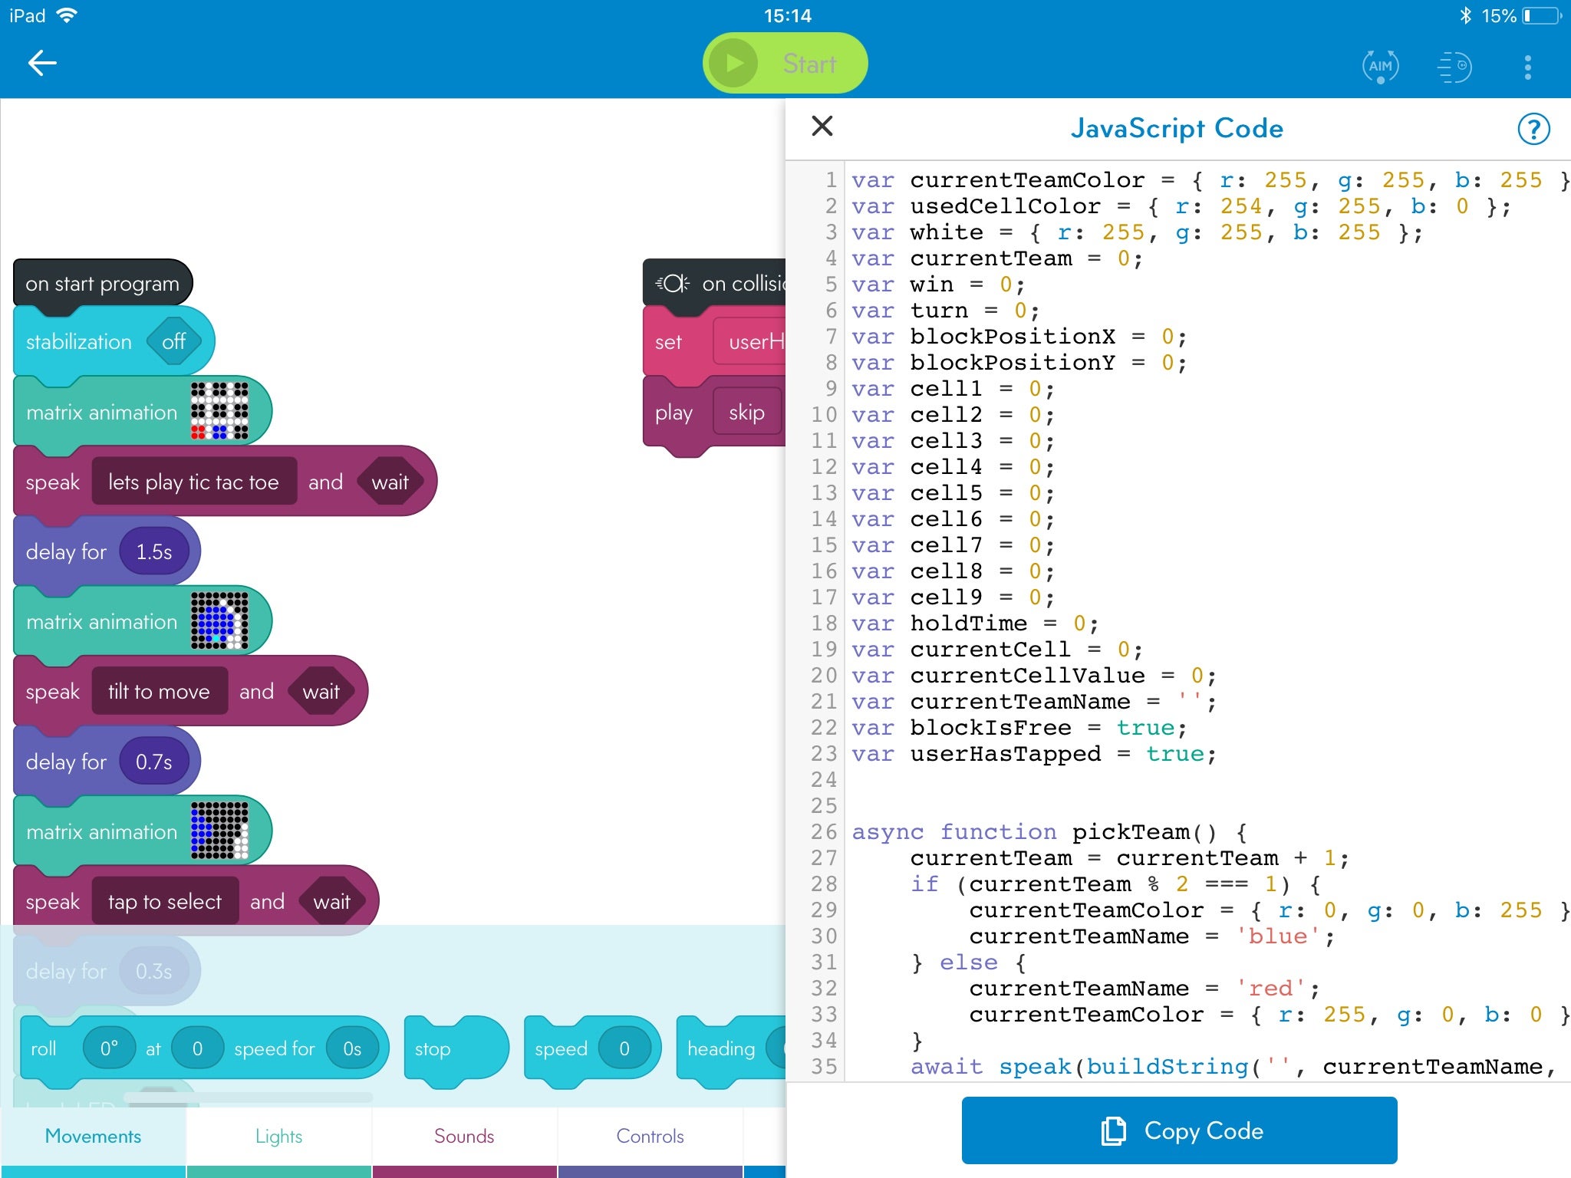
Task: Switch to the Sounds tab
Action: click(x=464, y=1136)
